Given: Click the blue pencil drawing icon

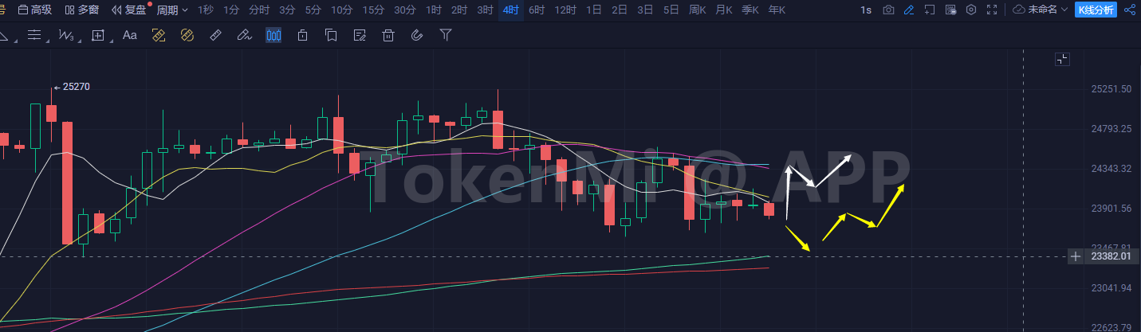Looking at the screenshot, I should pyautogui.click(x=908, y=10).
